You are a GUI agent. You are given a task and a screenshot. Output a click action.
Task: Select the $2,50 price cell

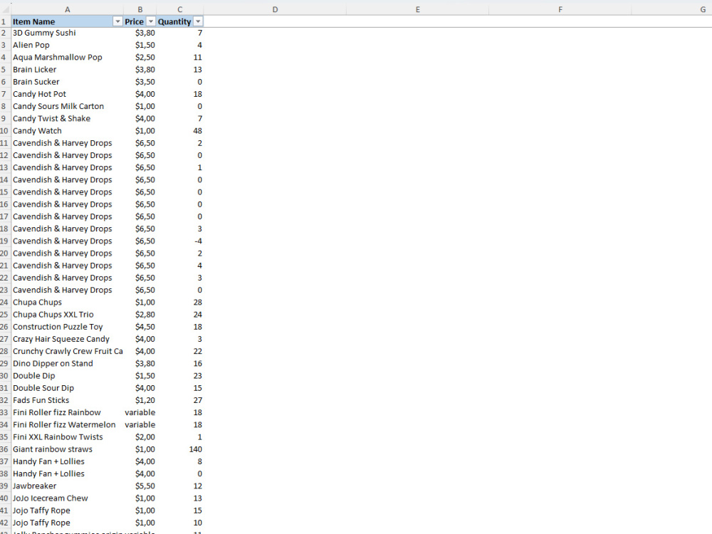point(140,57)
